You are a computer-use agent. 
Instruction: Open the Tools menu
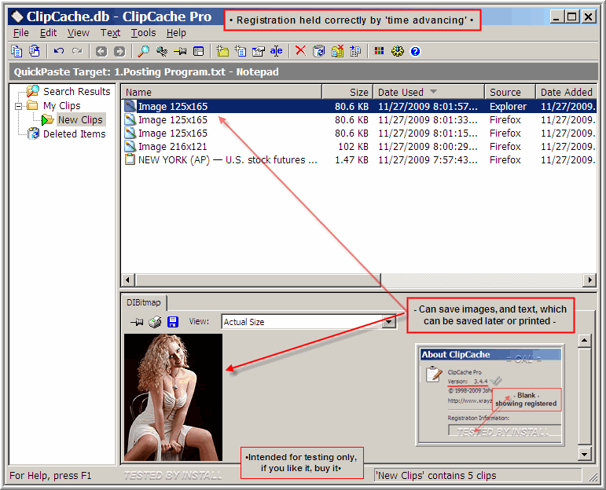[143, 33]
